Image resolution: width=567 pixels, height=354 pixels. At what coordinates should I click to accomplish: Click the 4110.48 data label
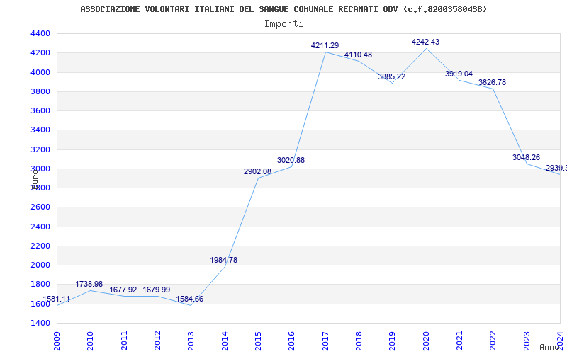coord(358,55)
